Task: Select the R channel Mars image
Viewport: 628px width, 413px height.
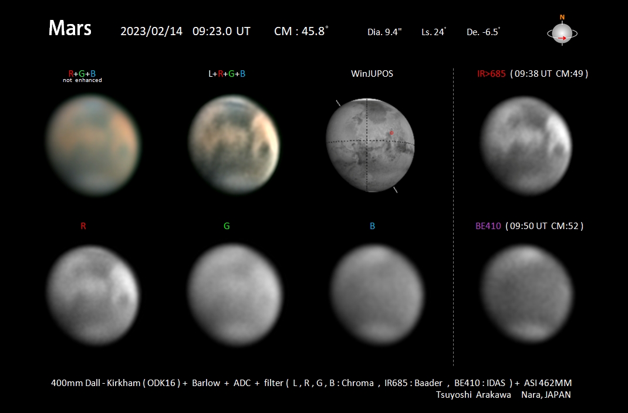Action: [x=93, y=295]
